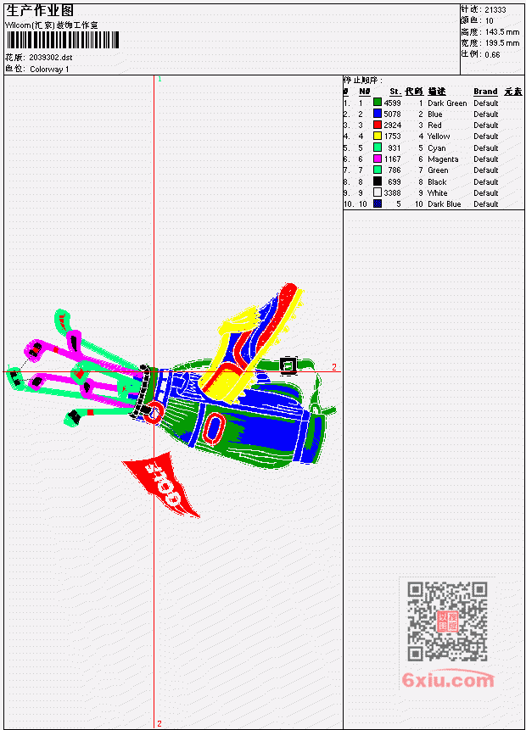Click the file name 2039302.dst
Image resolution: width=526 pixels, height=730 pixels.
51,58
